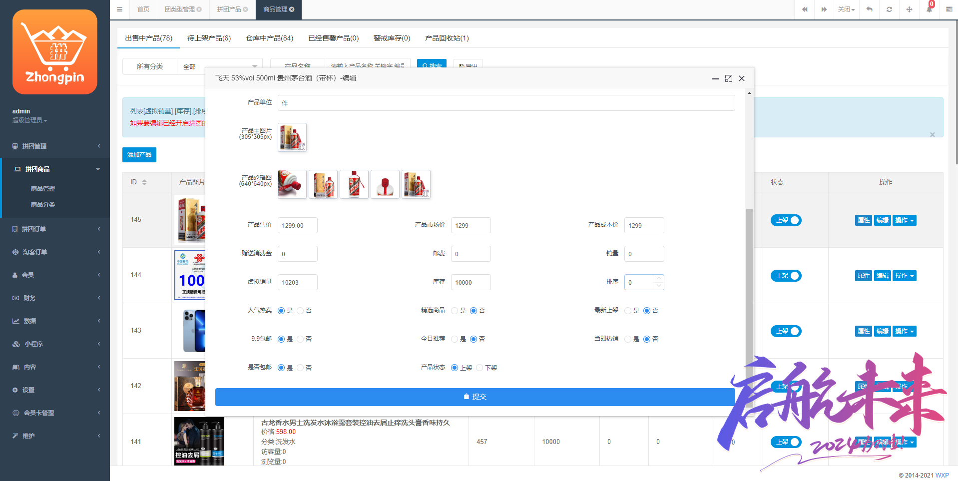This screenshot has width=958, height=481.
Task: Select 是 for 当即热销
Action: [628, 339]
